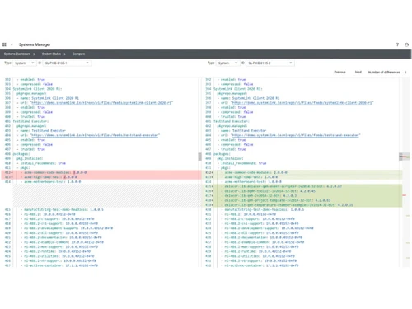Click left pane line 401 TestStand Executor

tap(30, 121)
